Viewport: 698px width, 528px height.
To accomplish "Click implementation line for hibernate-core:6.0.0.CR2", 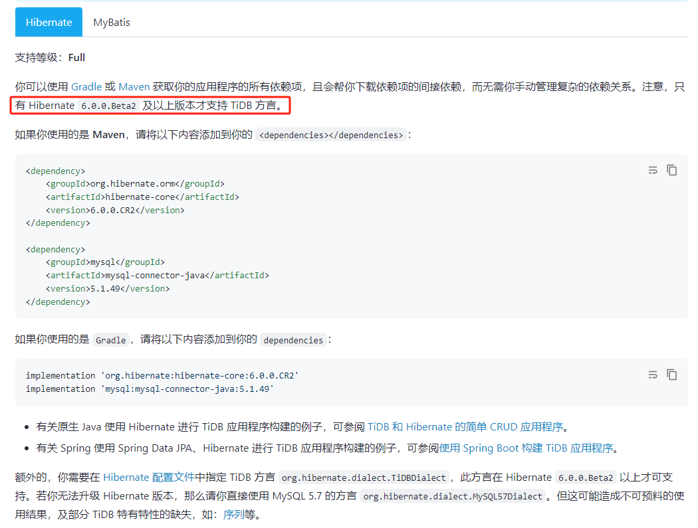I will 162,375.
